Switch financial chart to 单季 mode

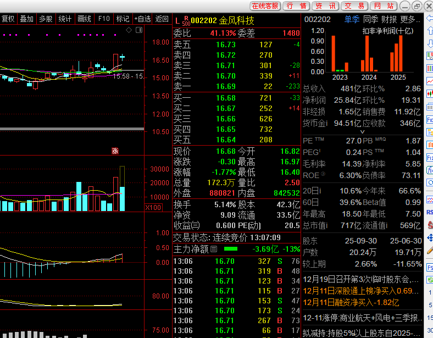pyautogui.click(x=352, y=19)
